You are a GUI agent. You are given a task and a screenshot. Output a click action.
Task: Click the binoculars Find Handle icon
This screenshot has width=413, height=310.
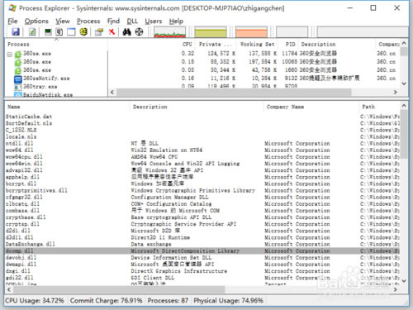126,32
